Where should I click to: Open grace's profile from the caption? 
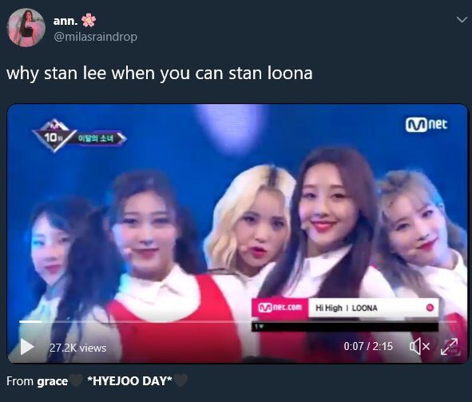pyautogui.click(x=52, y=381)
